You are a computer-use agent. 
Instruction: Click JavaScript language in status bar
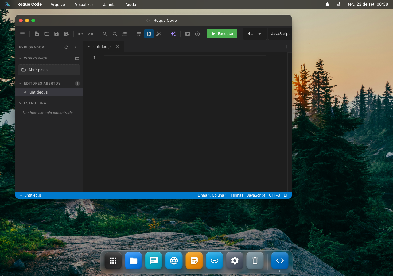click(x=256, y=195)
